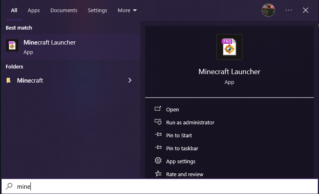Choose Run as administrator

click(x=190, y=122)
